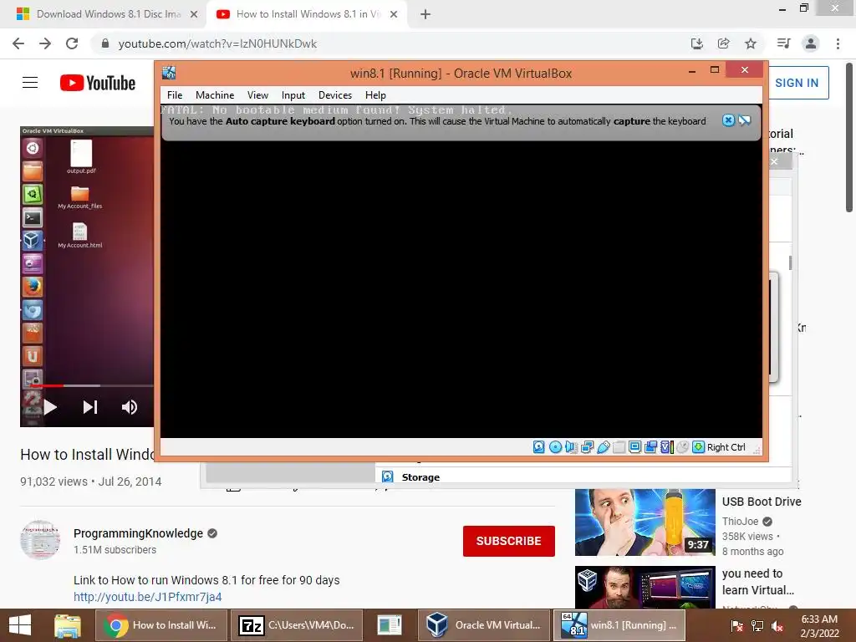Viewport: 856px width, 642px height.
Task: Click the display status icon in VirtualBox
Action: point(635,447)
